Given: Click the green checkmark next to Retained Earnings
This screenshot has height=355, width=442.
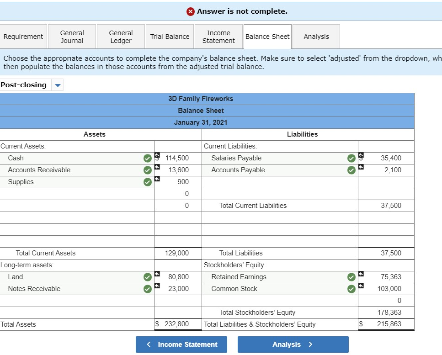Looking at the screenshot, I should (351, 277).
